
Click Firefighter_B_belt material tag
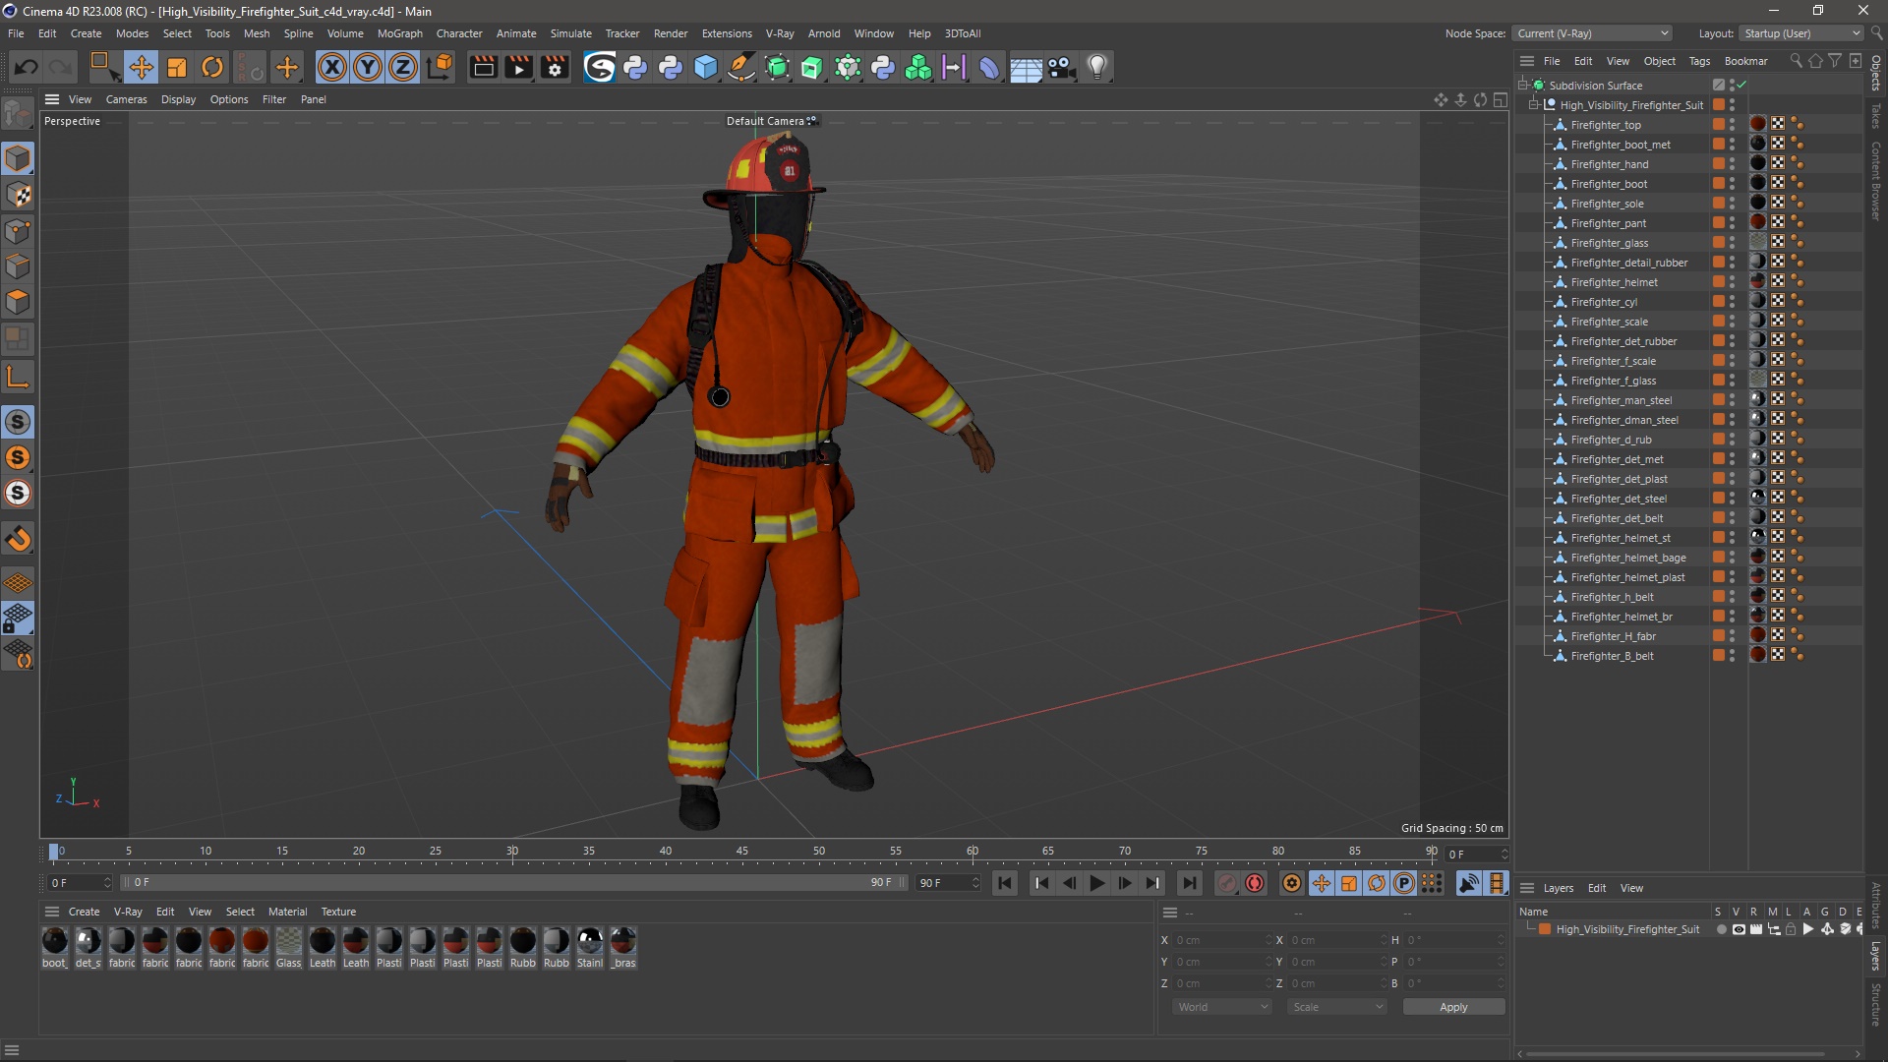point(1758,655)
